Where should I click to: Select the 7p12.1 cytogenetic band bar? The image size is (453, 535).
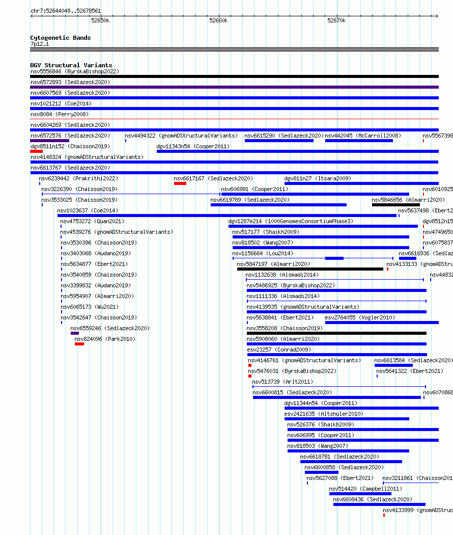234,49
